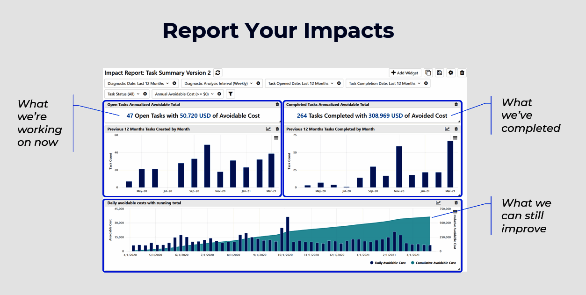Open the dashboard settings gear
The height and width of the screenshot is (295, 586).
pyautogui.click(x=450, y=73)
